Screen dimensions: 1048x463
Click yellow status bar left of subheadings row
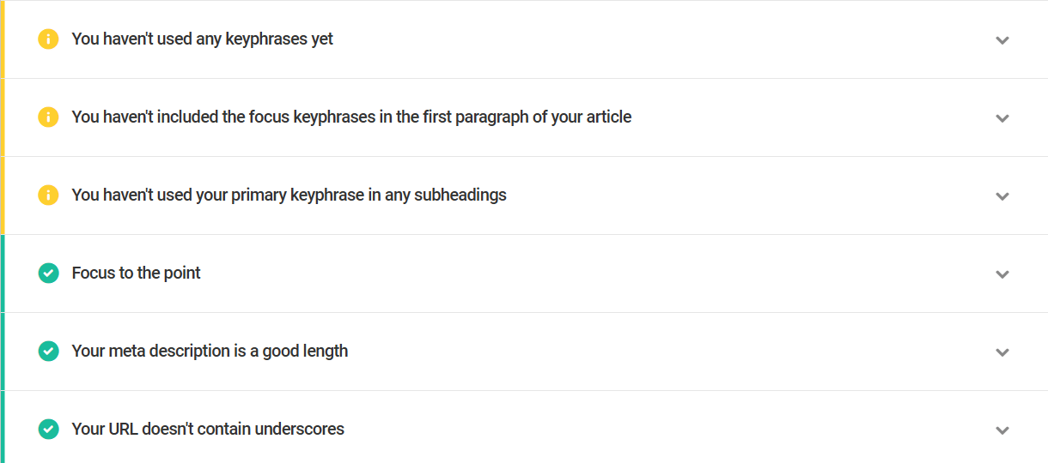click(x=3, y=195)
